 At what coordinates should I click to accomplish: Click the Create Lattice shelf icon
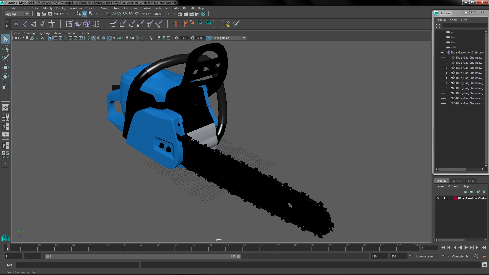pyautogui.click(x=87, y=24)
